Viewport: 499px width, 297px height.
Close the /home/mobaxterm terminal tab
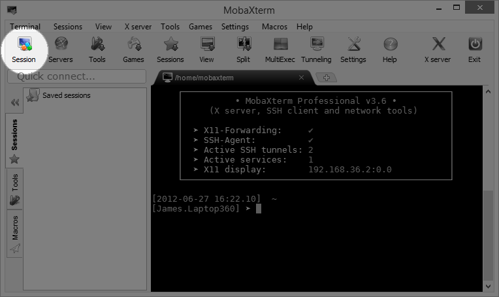point(301,78)
